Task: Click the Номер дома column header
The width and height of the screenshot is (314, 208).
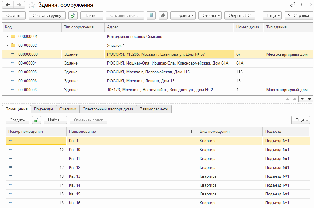Action: coord(249,27)
